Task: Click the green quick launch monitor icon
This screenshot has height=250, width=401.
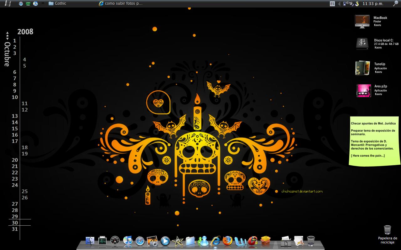Action: pos(28,4)
